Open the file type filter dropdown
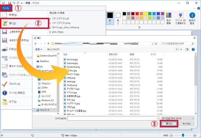The width and height of the screenshot is (201, 138). (180, 119)
